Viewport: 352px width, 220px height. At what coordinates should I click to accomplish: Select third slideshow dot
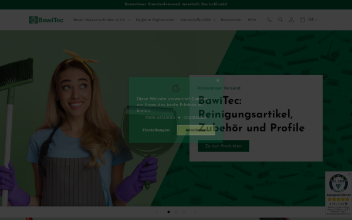[x=183, y=212]
